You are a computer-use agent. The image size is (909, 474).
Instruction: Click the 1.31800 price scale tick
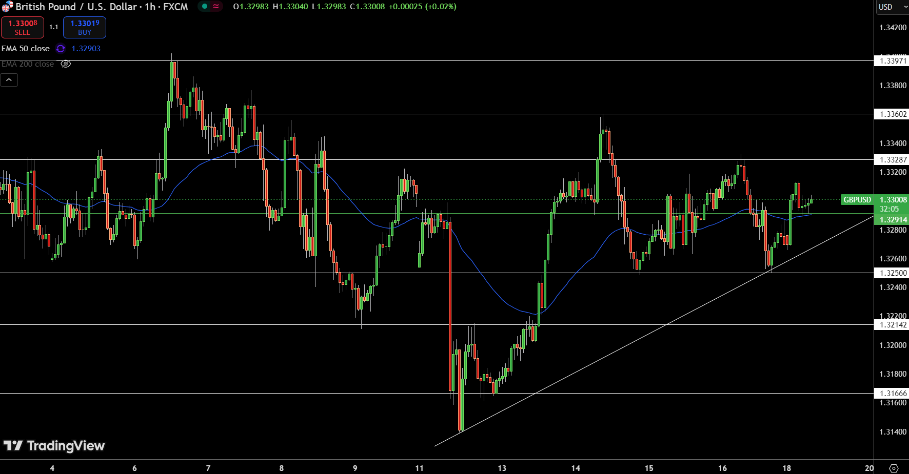(893, 374)
